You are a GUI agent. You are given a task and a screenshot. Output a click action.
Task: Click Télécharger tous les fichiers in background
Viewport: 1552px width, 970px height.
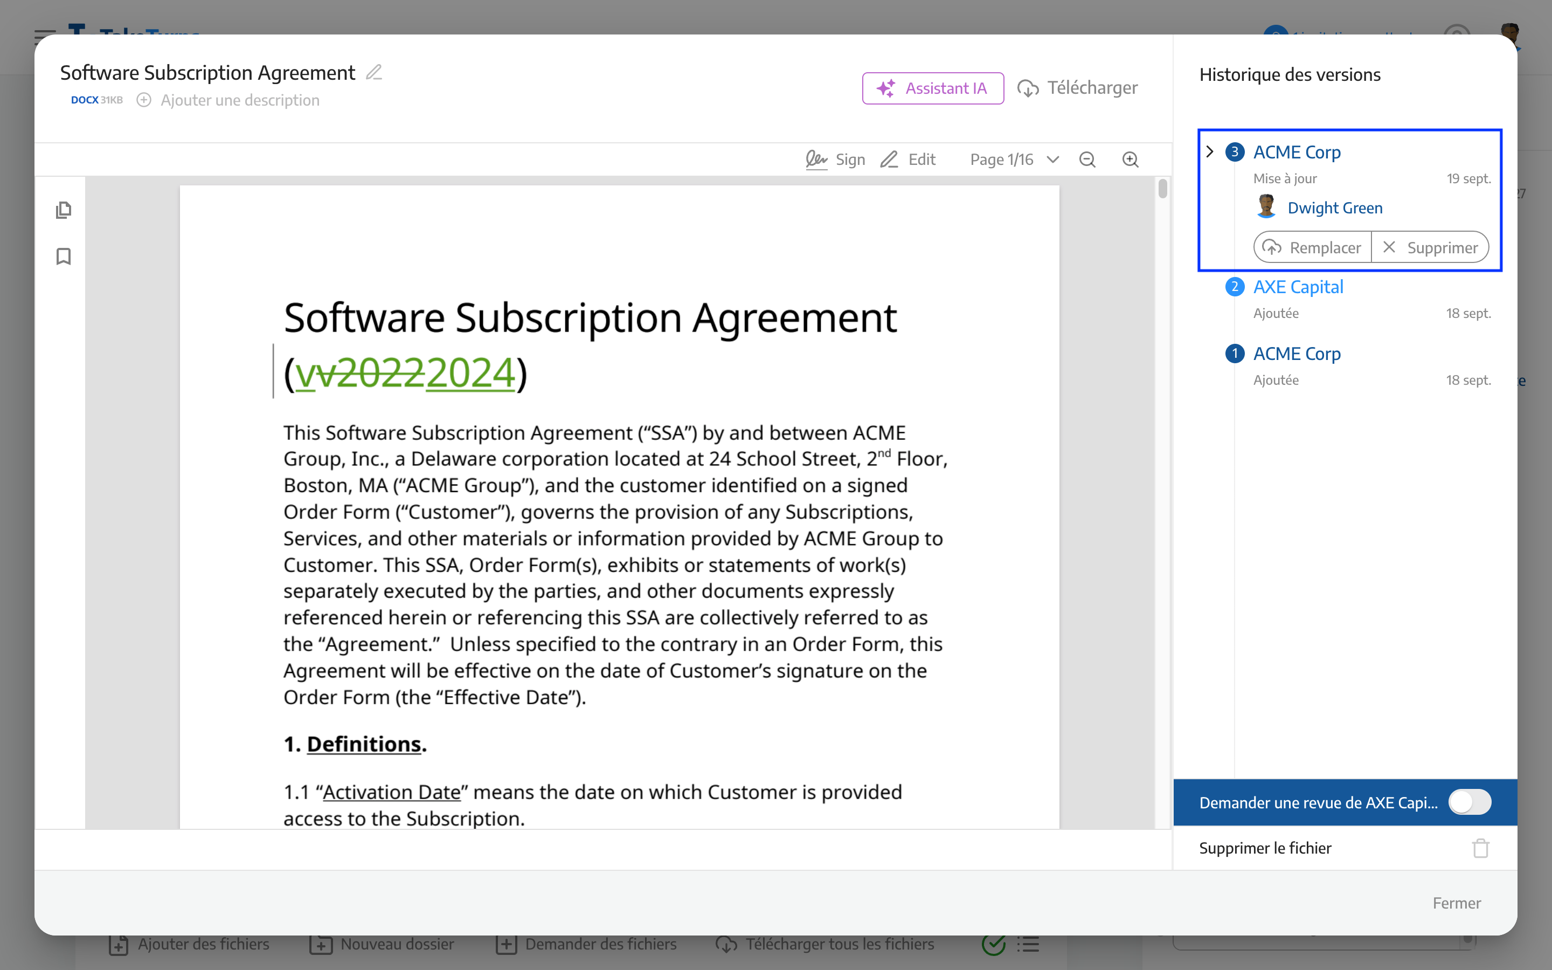pyautogui.click(x=824, y=944)
